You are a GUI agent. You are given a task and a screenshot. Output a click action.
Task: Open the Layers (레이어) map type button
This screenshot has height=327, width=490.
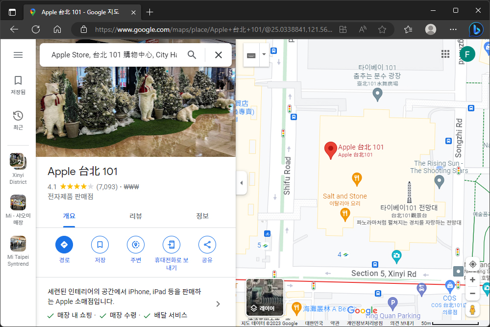265,297
